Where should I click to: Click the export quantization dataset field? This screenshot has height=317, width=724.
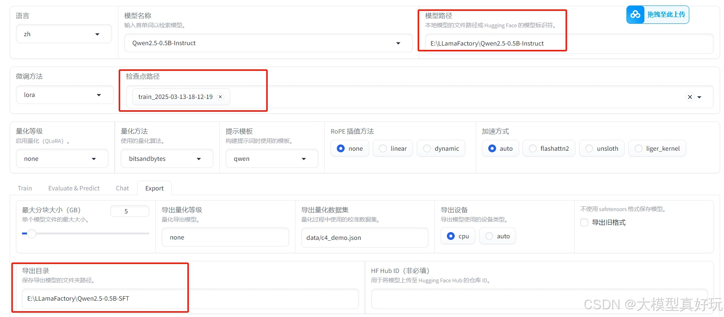tap(365, 238)
